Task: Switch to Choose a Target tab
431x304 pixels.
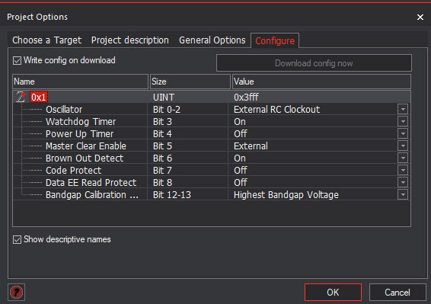Action: (46, 40)
